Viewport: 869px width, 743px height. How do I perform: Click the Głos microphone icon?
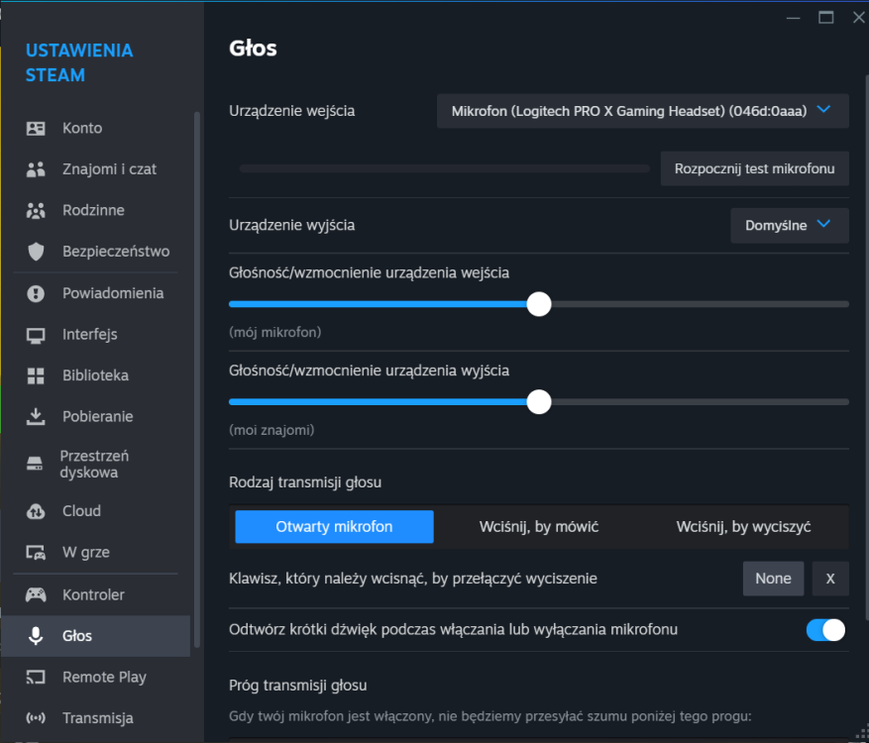click(x=36, y=635)
